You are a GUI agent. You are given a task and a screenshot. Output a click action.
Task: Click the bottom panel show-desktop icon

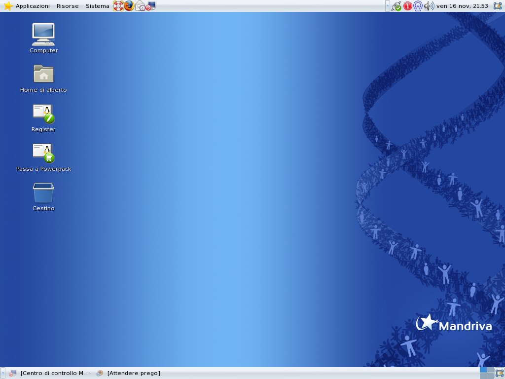tap(499, 373)
